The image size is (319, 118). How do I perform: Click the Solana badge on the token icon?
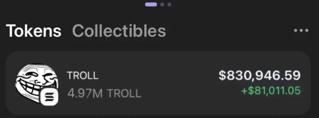click(50, 97)
